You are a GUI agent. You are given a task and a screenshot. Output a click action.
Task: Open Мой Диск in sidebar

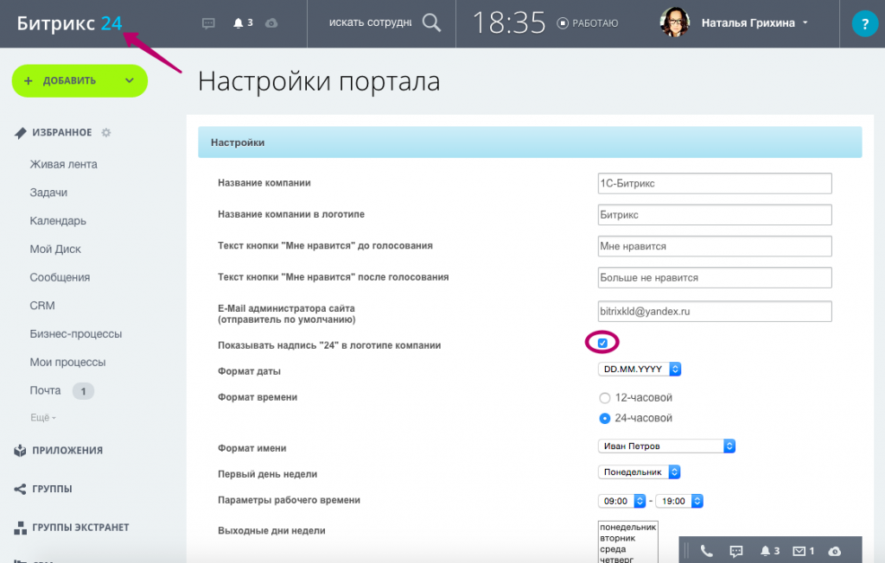(x=55, y=249)
